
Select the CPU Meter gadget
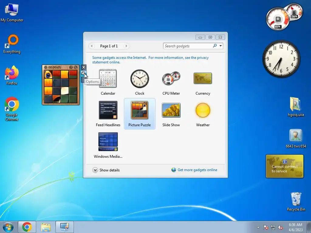[x=171, y=82]
